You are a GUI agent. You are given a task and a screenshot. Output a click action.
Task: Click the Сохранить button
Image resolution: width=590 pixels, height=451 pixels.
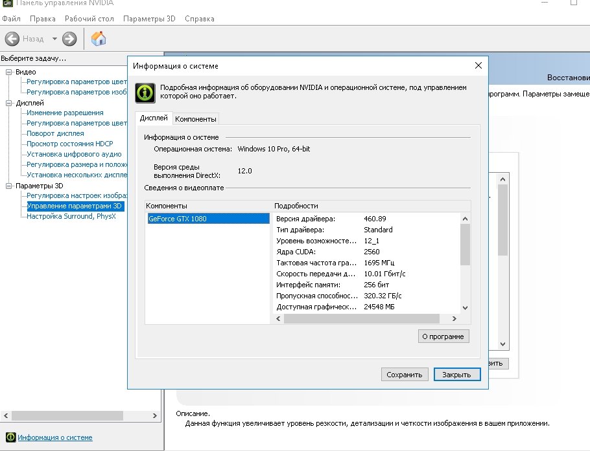pos(405,375)
